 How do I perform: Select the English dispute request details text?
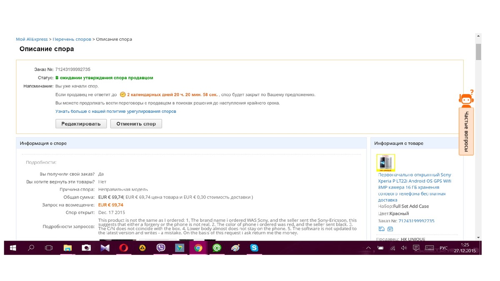tap(228, 226)
